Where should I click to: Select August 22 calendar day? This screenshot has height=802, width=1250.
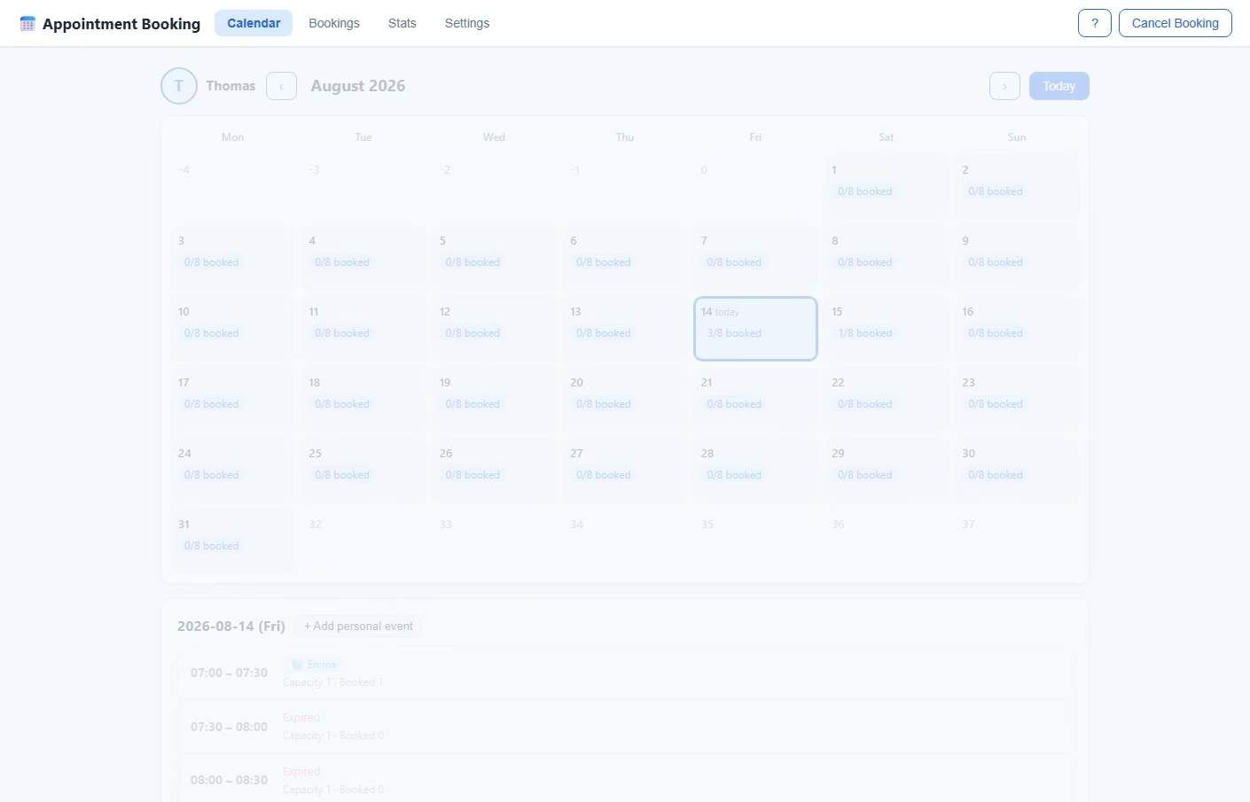(x=887, y=400)
